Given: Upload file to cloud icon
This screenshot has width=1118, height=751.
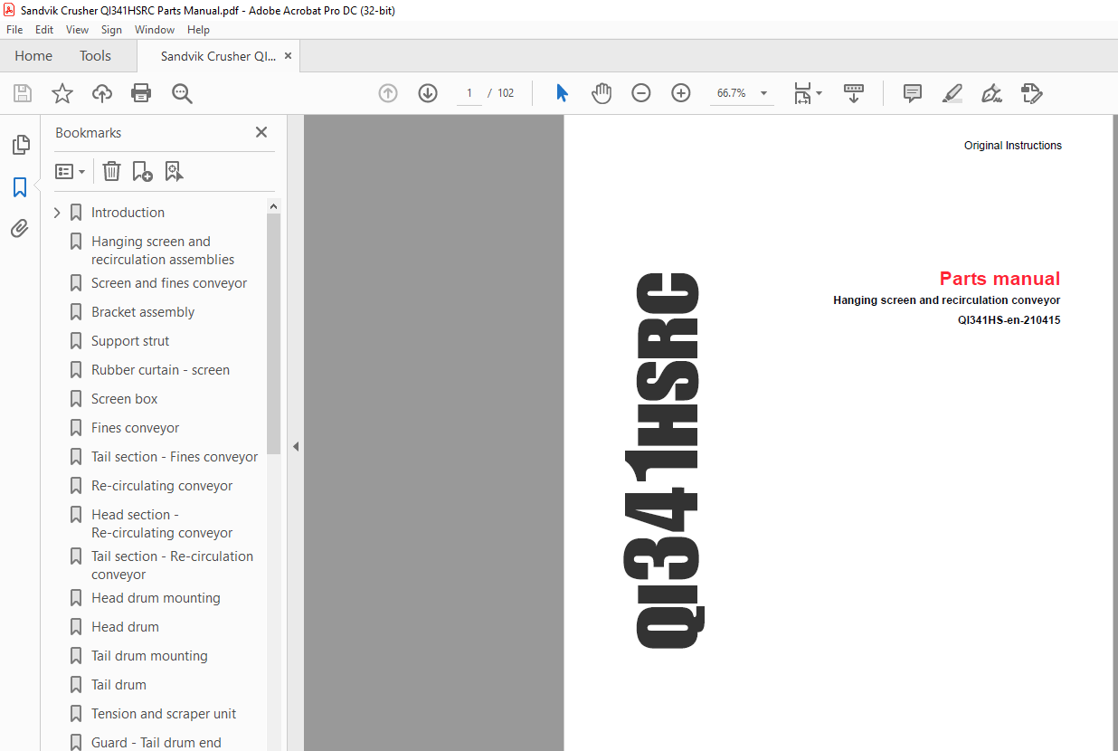Looking at the screenshot, I should pos(102,93).
